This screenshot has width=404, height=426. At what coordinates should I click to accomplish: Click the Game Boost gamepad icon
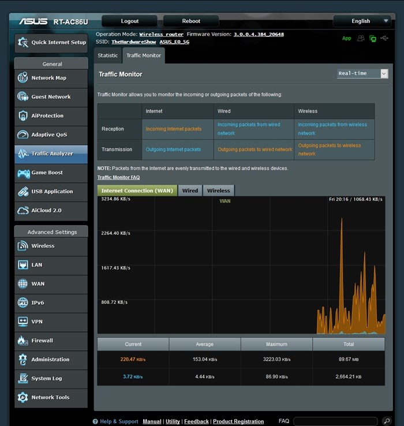click(23, 173)
